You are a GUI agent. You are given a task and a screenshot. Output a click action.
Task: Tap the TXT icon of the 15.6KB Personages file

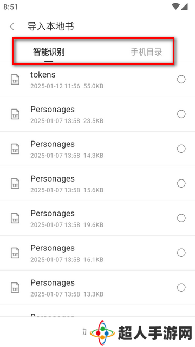(15, 183)
